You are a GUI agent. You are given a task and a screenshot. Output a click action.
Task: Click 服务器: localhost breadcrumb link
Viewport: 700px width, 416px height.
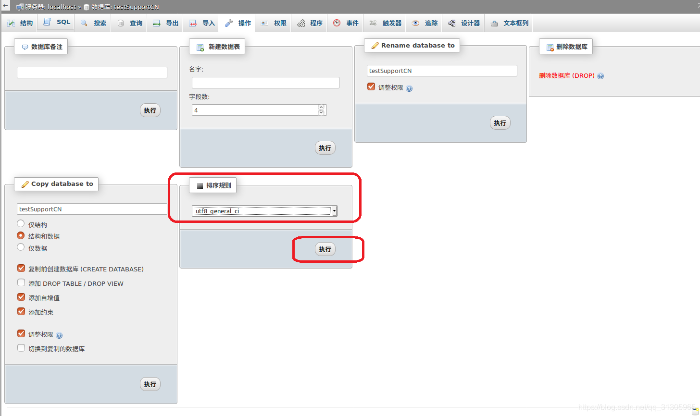(50, 7)
